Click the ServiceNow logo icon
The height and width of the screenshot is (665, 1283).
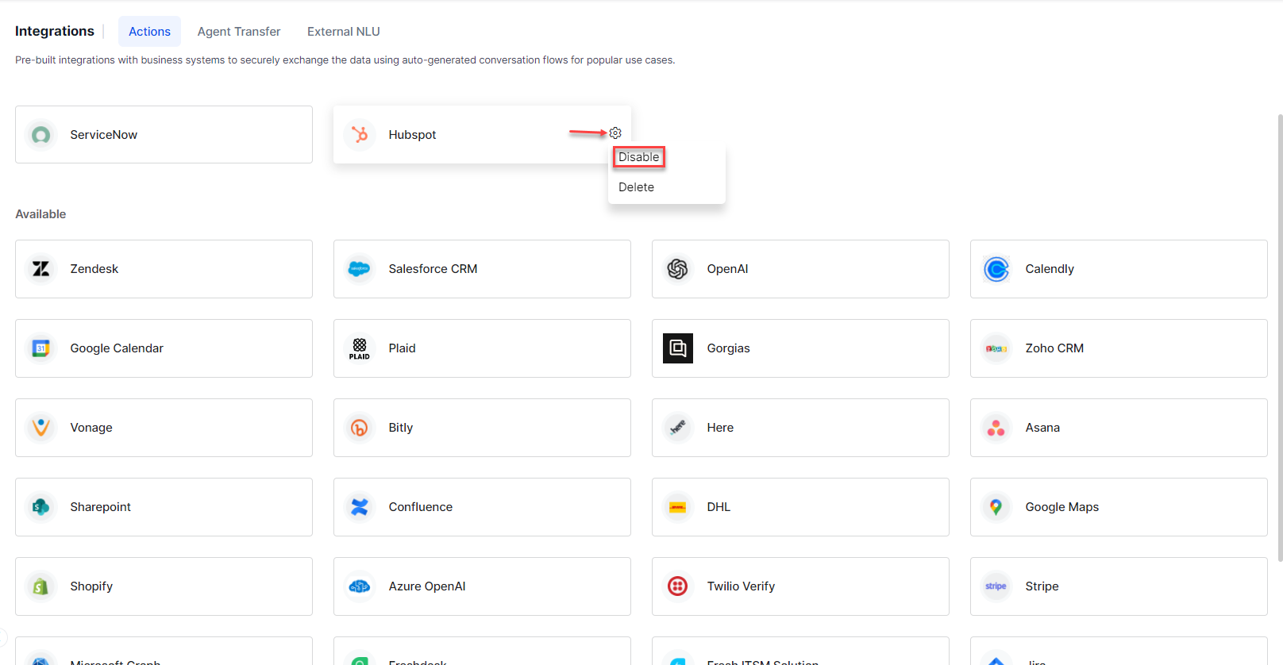(41, 135)
